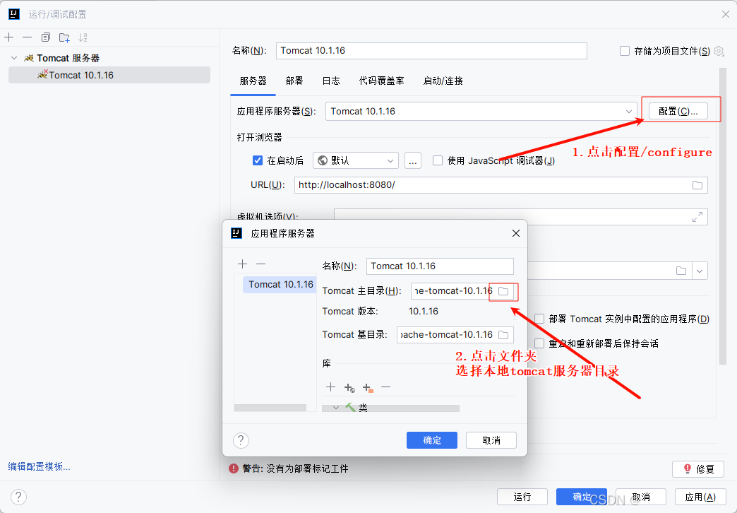
Task: Click the ... browser button
Action: pos(413,160)
